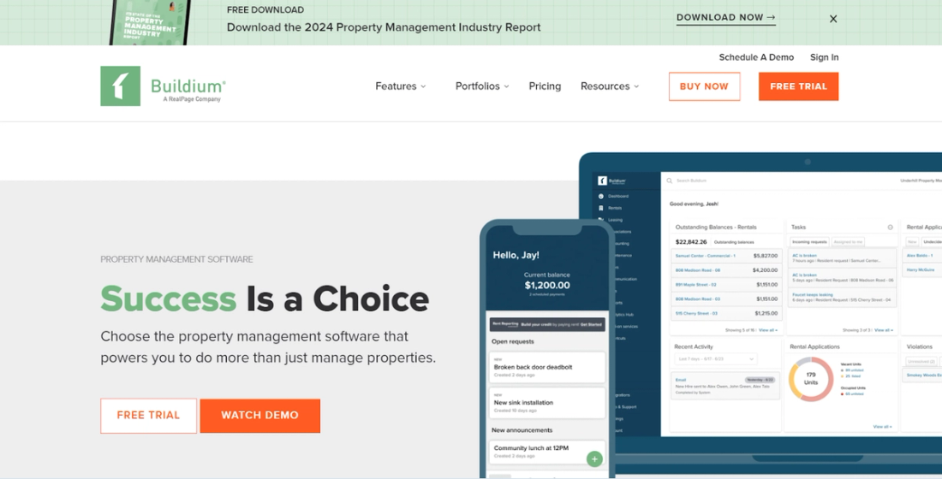Open the Last 7 days dropdown in Recent Activity
Screen dimensions: 942x479
(716, 358)
